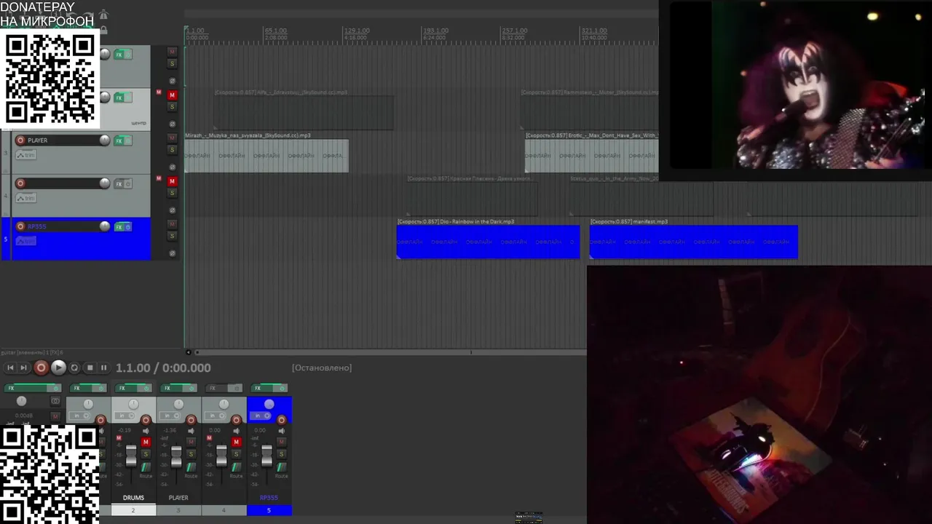Open DRUMS mixer input selector
The width and height of the screenshot is (932, 524).
(126, 416)
